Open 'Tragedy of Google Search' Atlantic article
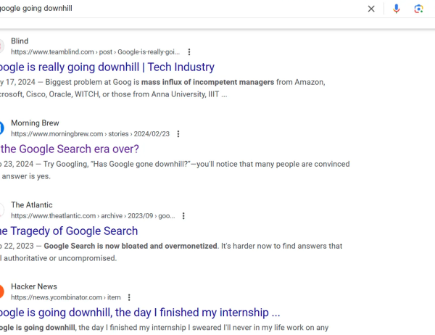This screenshot has width=435, height=335. (69, 231)
